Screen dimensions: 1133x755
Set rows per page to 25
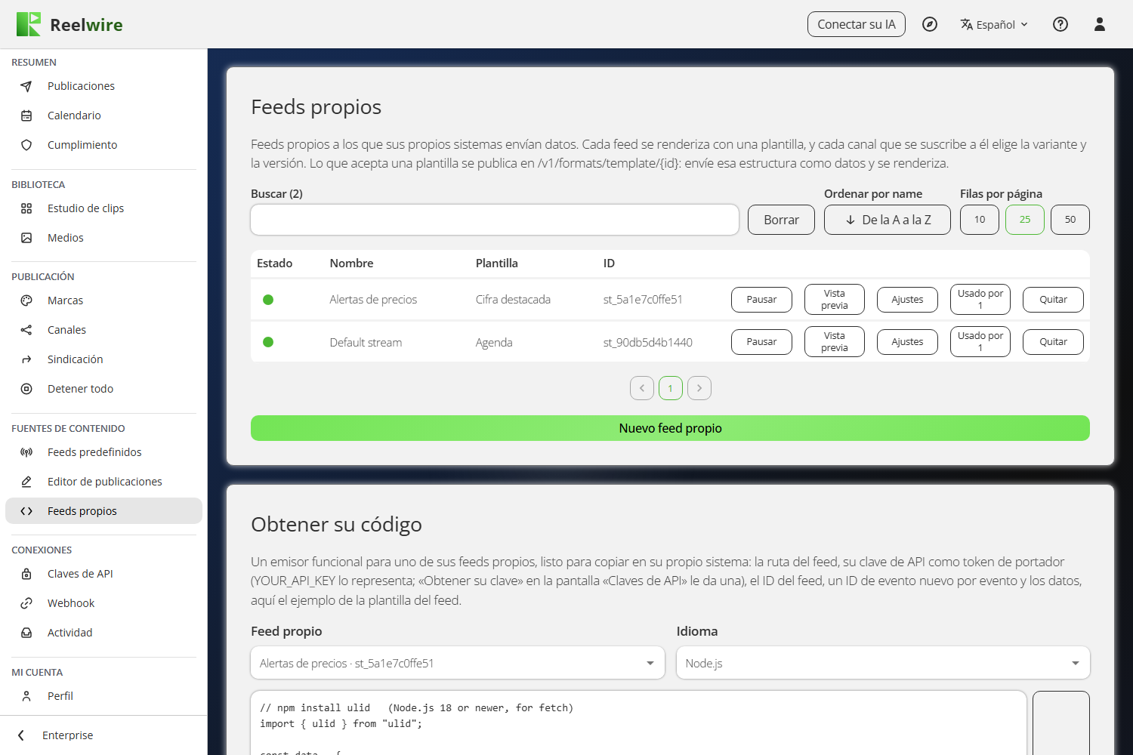[x=1025, y=220]
